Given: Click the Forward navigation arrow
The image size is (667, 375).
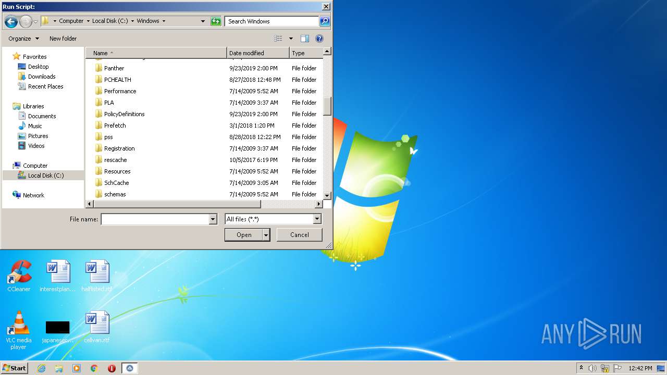Looking at the screenshot, I should point(26,21).
